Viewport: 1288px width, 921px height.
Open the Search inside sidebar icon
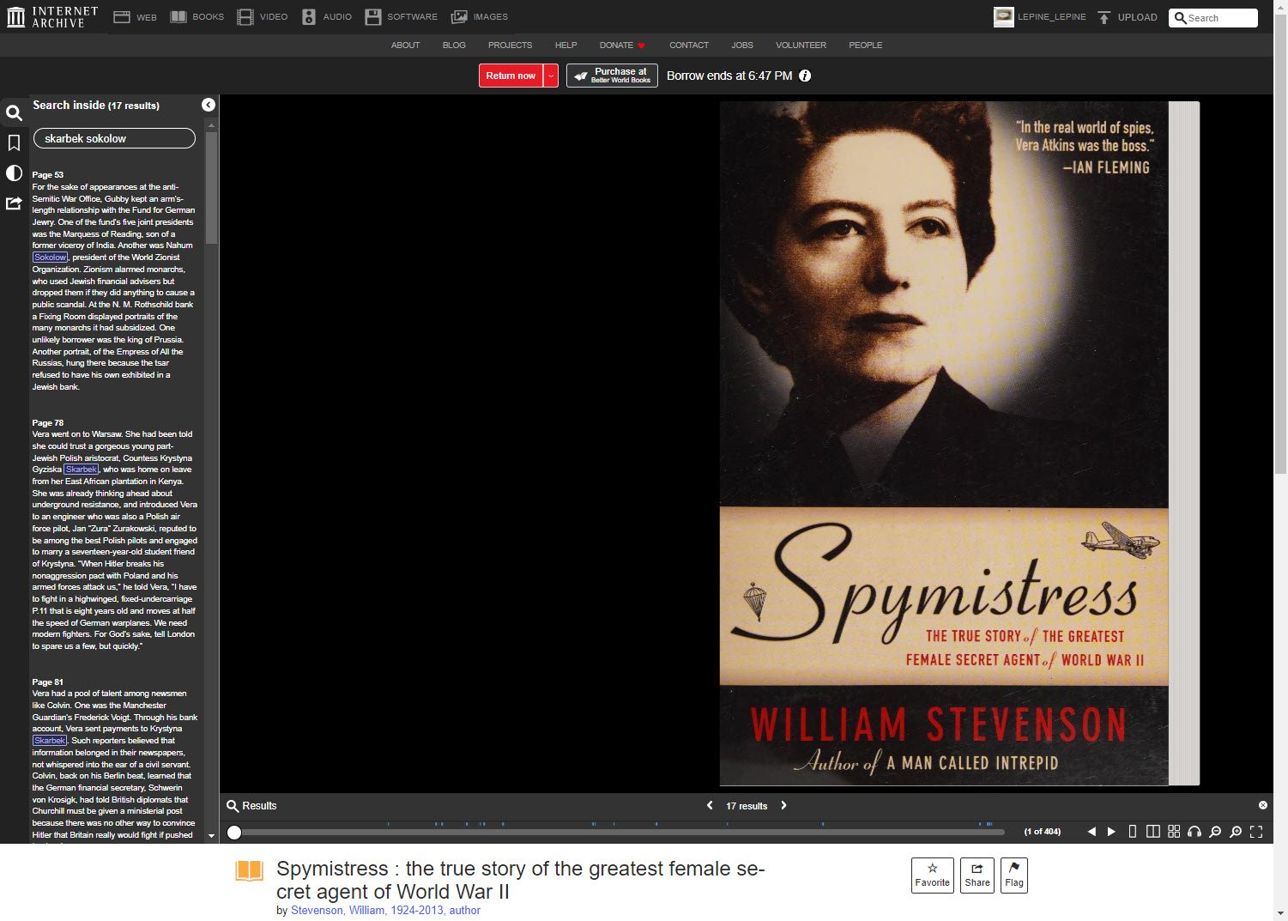coord(14,112)
